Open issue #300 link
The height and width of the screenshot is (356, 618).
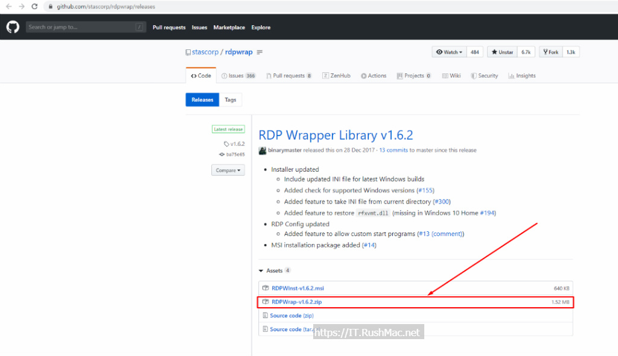[x=441, y=202]
